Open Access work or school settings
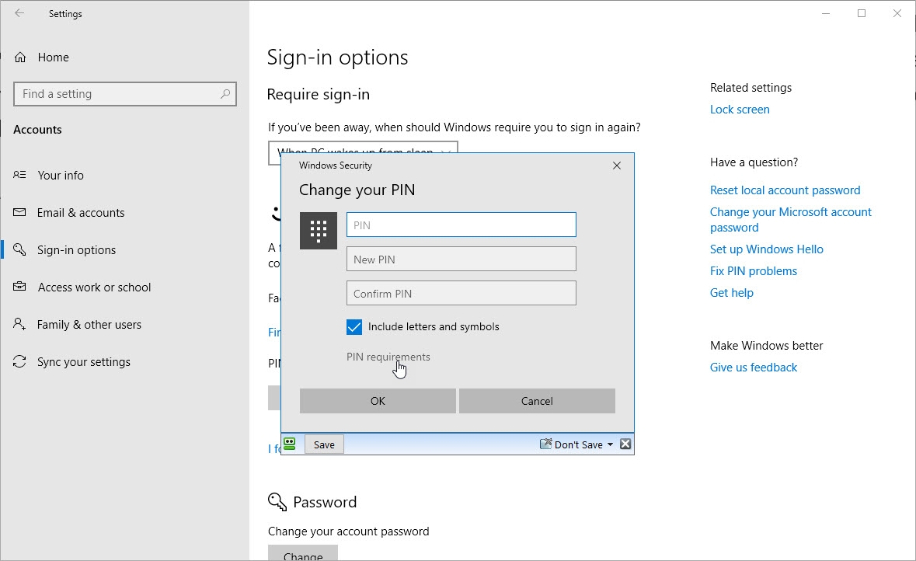 click(94, 287)
